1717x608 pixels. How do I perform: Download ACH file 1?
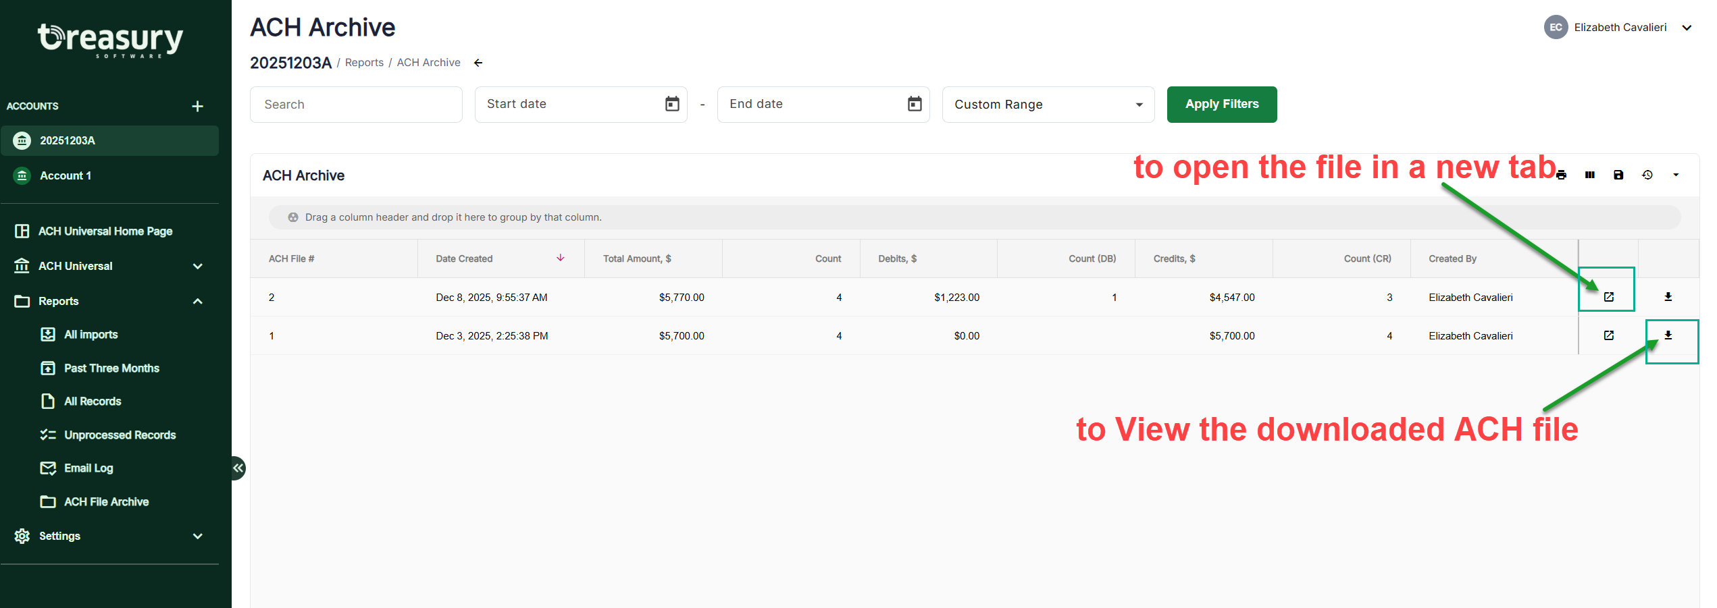(x=1668, y=335)
